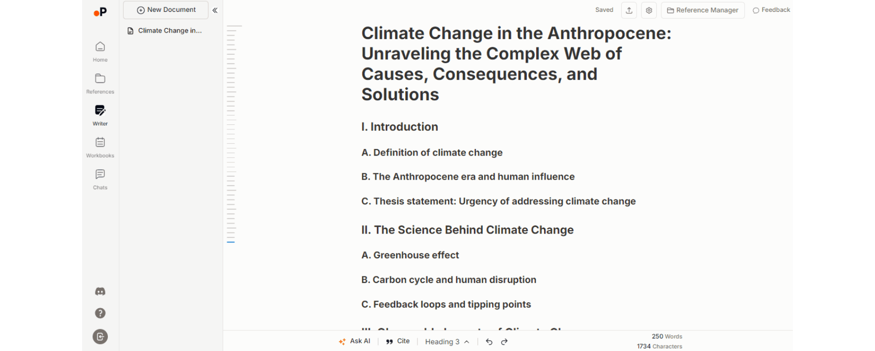
Task: Undo the last edit
Action: (x=489, y=342)
